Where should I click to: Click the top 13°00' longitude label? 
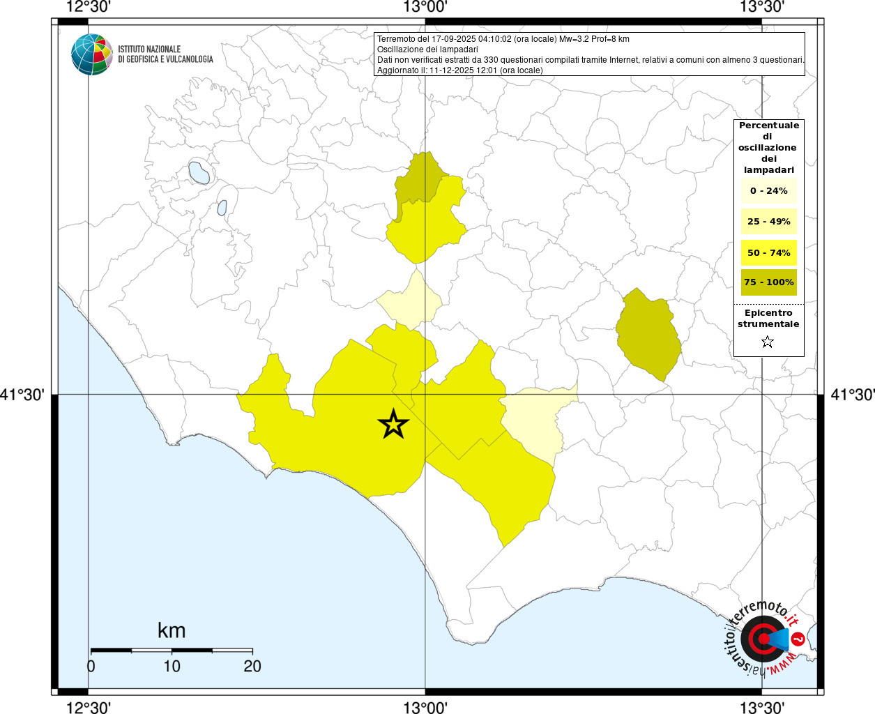[425, 7]
